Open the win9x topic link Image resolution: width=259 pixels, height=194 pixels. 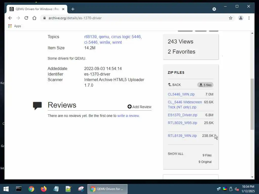(x=105, y=42)
